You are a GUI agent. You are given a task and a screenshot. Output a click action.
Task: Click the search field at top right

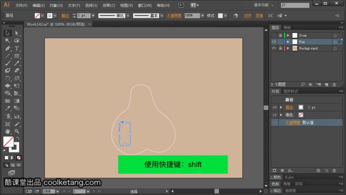tap(295, 5)
